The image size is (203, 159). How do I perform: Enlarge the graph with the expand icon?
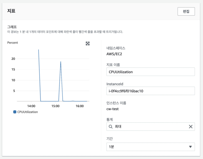coord(88,44)
